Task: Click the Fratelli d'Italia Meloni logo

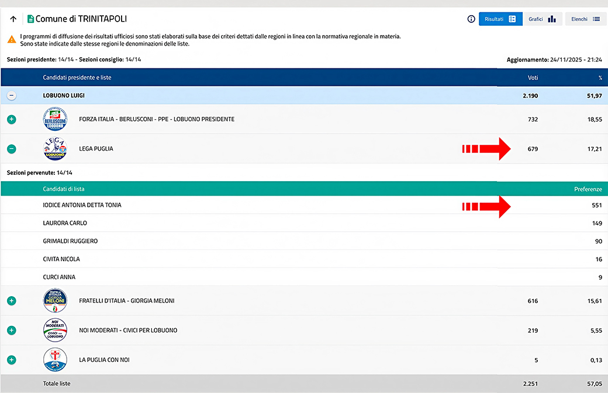Action: point(55,301)
